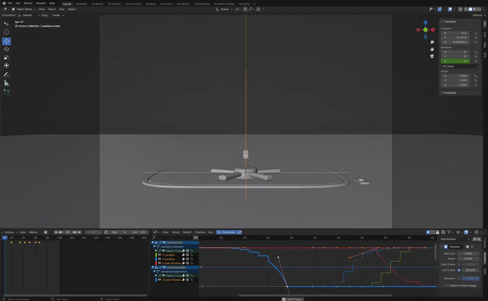
Task: Jump to the end frame
Action: click(x=79, y=232)
